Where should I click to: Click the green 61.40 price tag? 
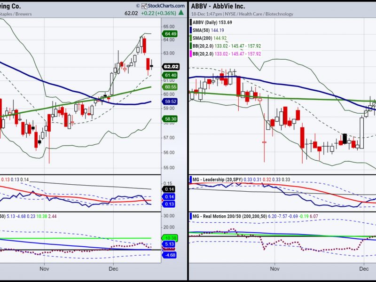pyautogui.click(x=170, y=75)
